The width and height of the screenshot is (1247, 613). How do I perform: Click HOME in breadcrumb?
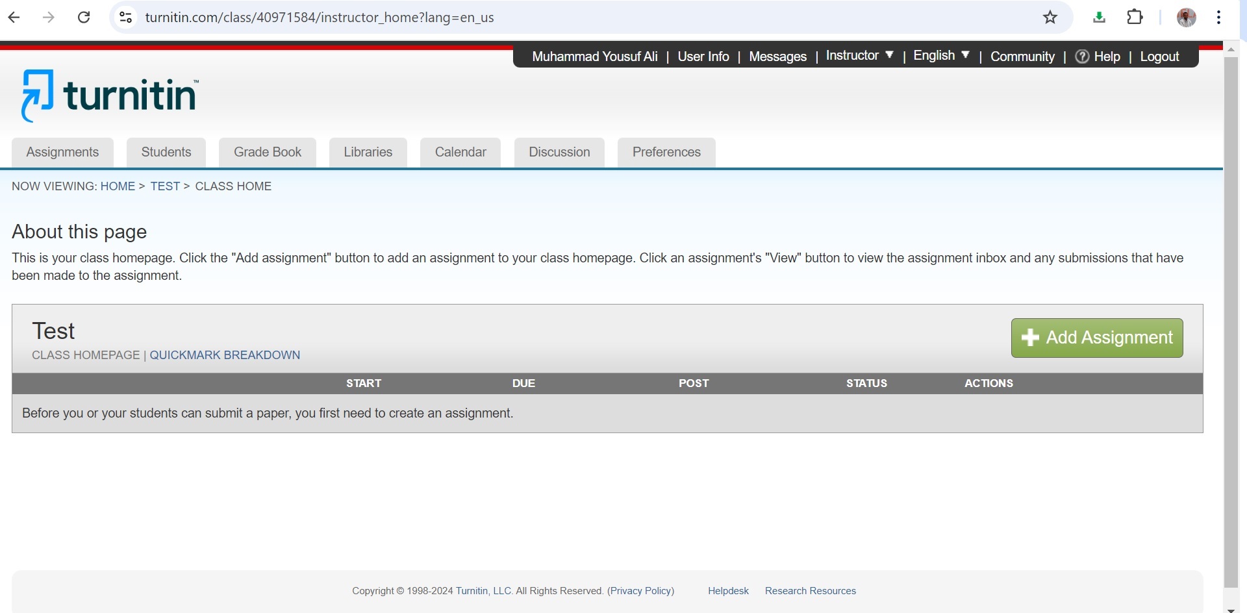tap(118, 186)
